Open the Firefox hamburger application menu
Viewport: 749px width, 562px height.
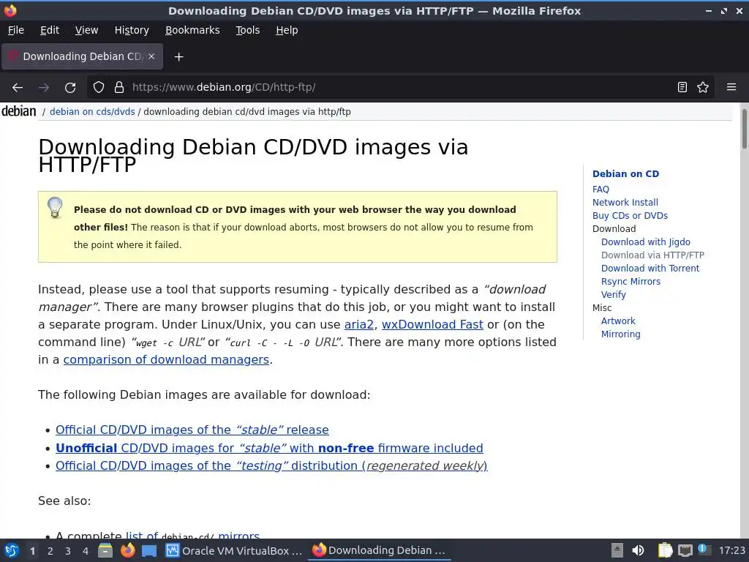[x=731, y=88]
